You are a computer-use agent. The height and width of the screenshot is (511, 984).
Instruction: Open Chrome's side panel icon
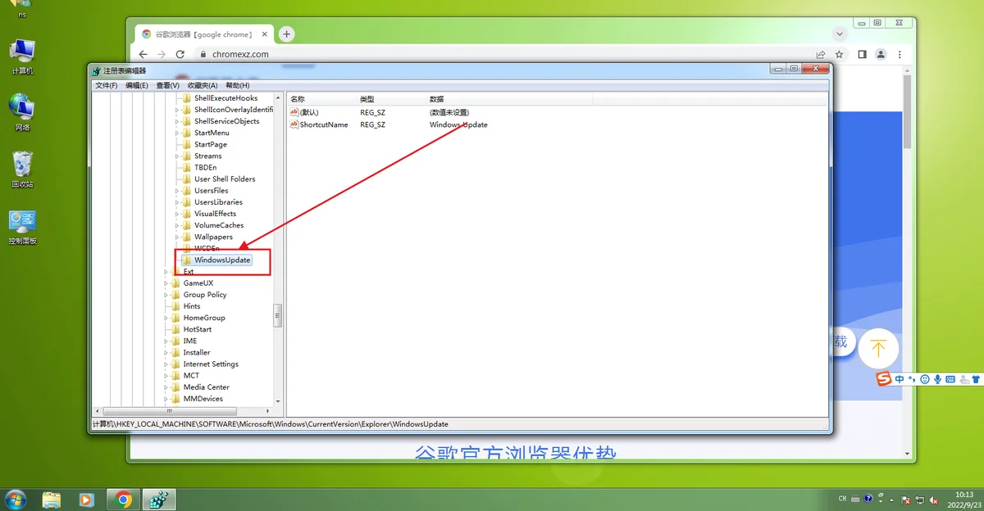[862, 54]
